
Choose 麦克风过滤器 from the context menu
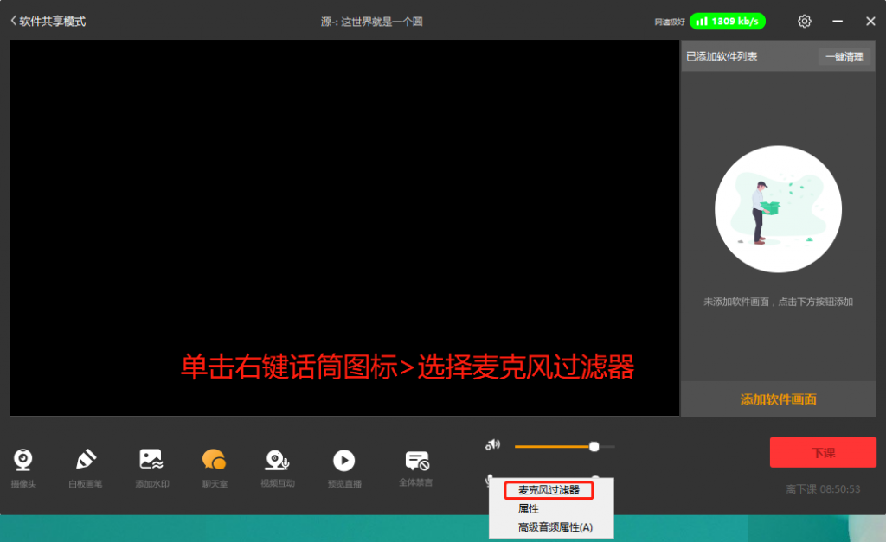coord(549,490)
